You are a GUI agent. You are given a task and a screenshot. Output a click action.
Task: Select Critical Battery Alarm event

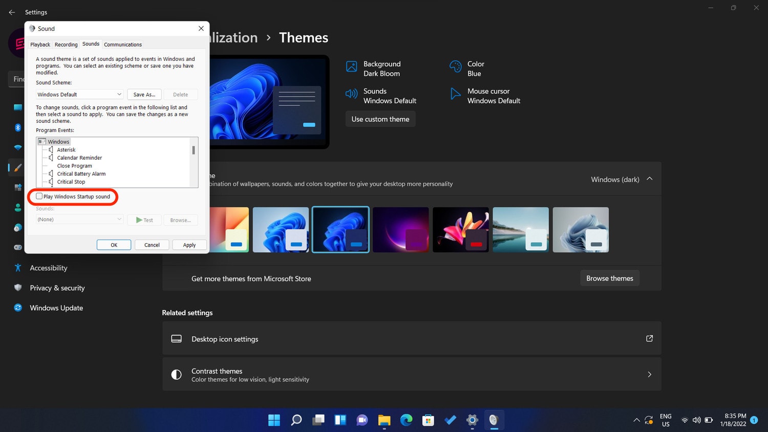81,174
